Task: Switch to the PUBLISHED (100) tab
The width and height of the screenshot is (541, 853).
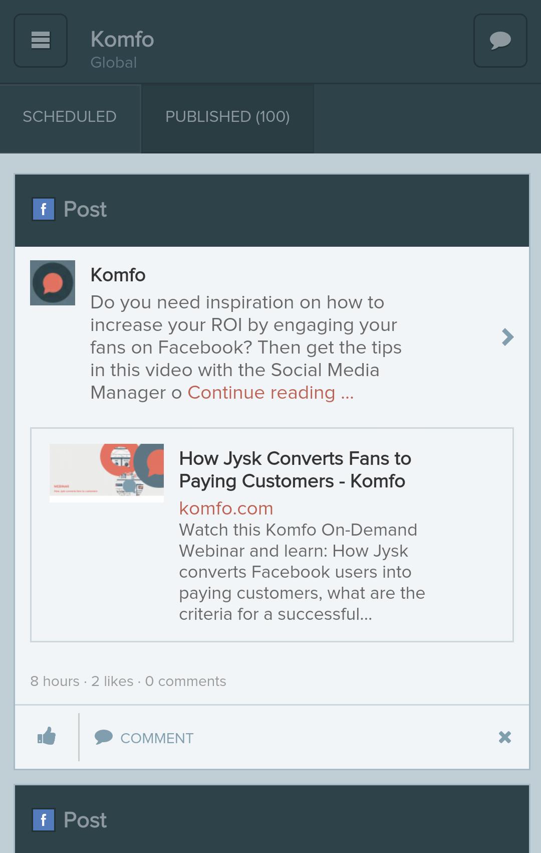Action: point(227,117)
